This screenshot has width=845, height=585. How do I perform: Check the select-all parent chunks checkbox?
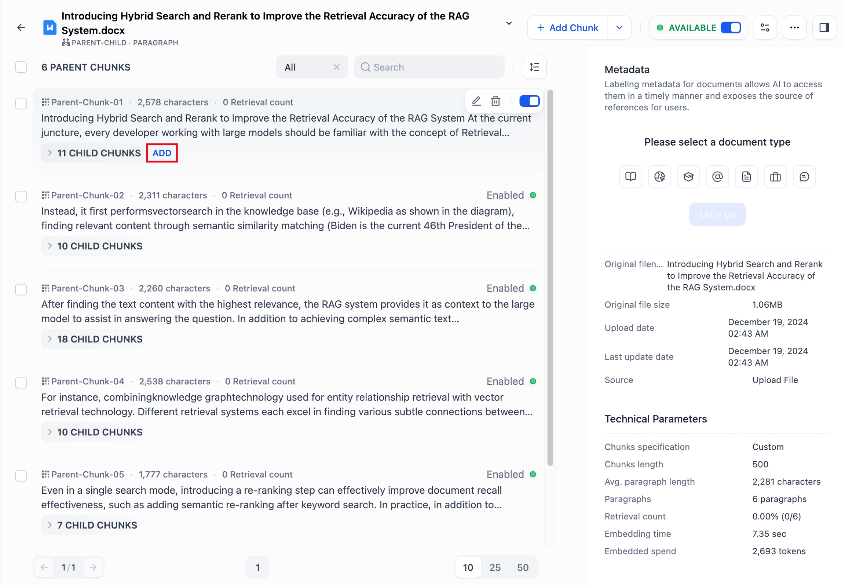coord(21,67)
